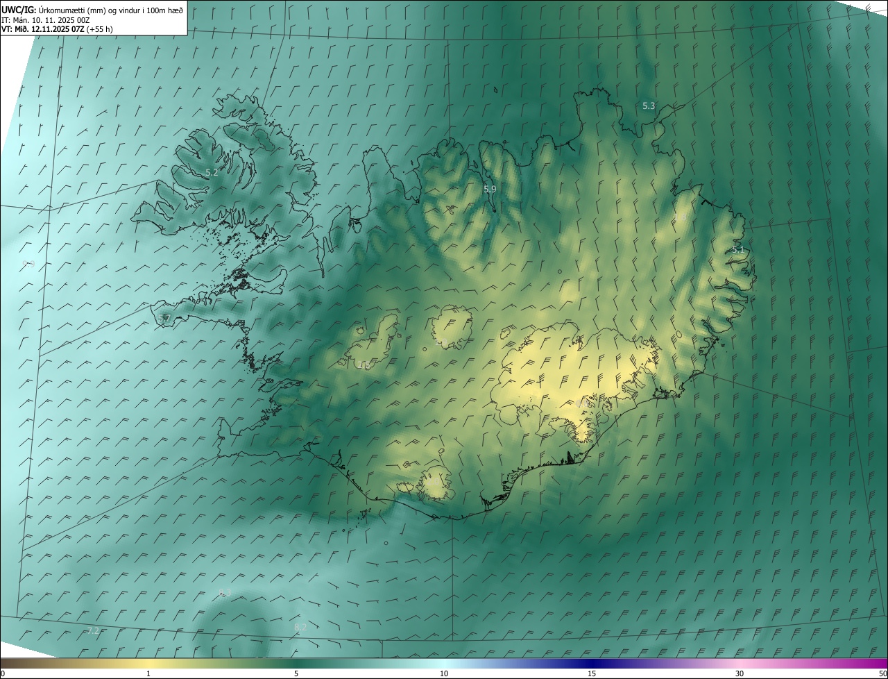Screen dimensions: 888x679
Task: Click the colorbar tick label 30
Action: click(740, 673)
